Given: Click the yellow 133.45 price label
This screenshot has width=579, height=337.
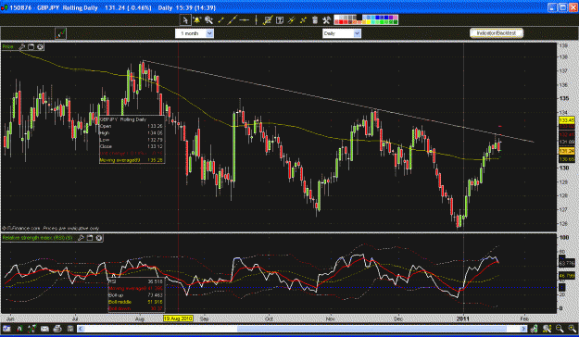Looking at the screenshot, I should pos(567,120).
